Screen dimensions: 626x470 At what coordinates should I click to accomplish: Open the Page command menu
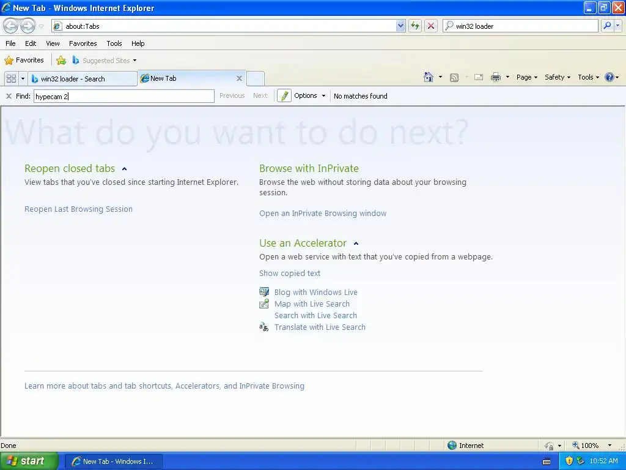pyautogui.click(x=526, y=77)
